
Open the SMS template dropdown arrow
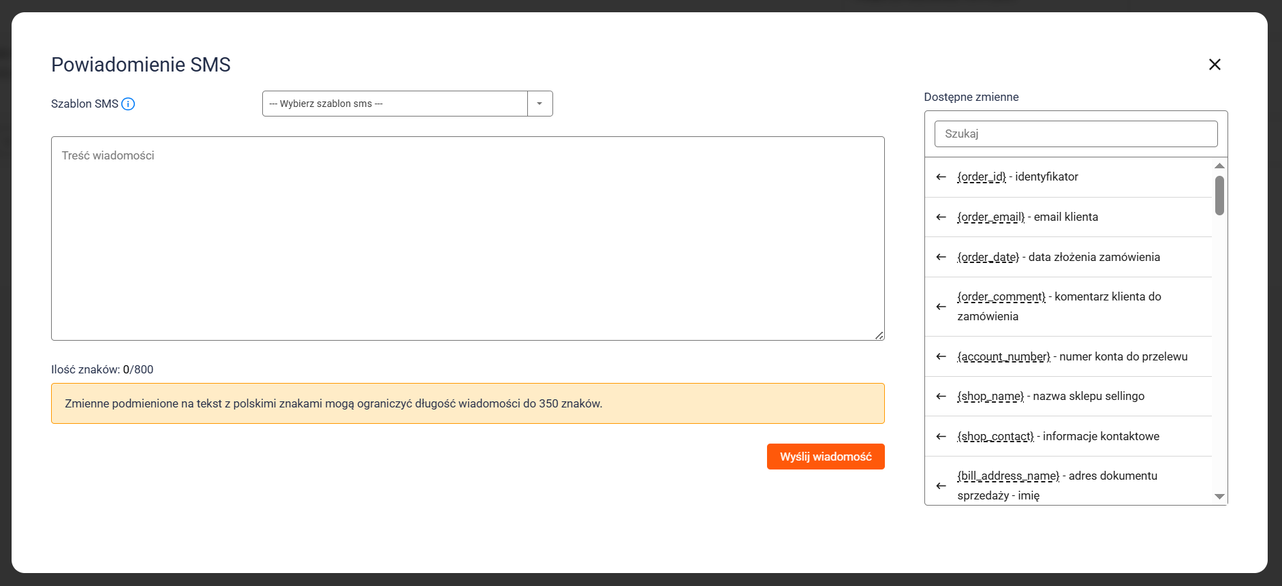[540, 104]
